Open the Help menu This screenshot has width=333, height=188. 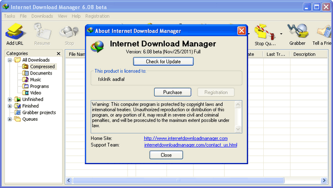pyautogui.click(x=76, y=16)
